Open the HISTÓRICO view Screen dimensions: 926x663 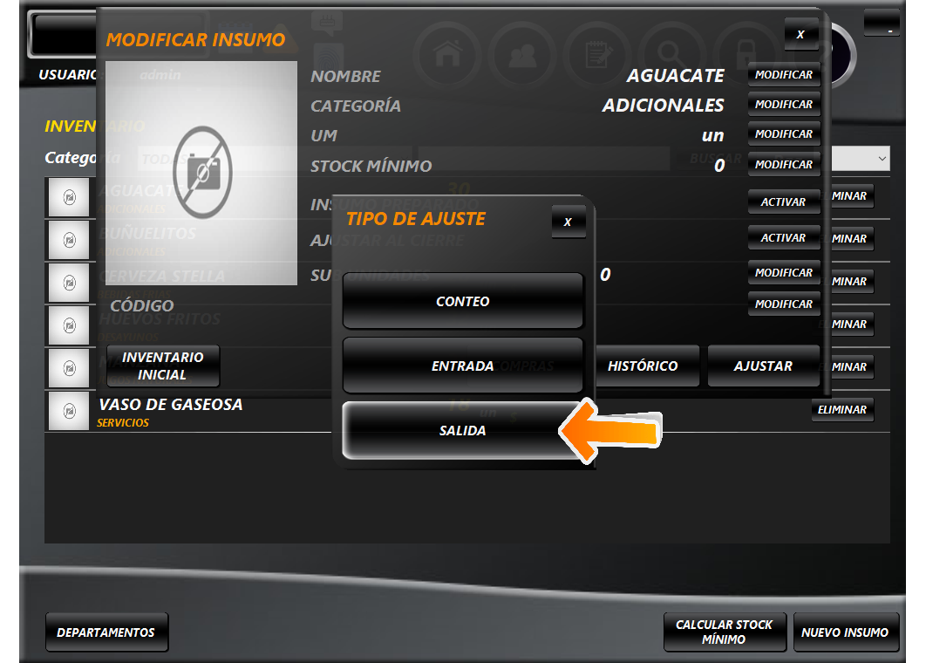click(x=643, y=366)
